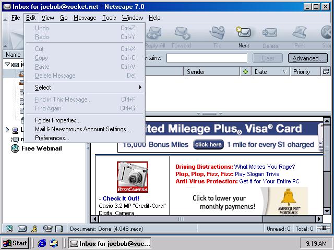Image resolution: width=334 pixels, height=250 pixels.
Task: Open the Tools menu
Action: point(109,18)
